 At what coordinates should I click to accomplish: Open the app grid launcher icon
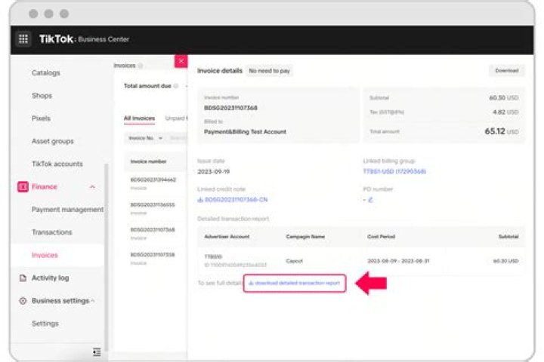(23, 39)
